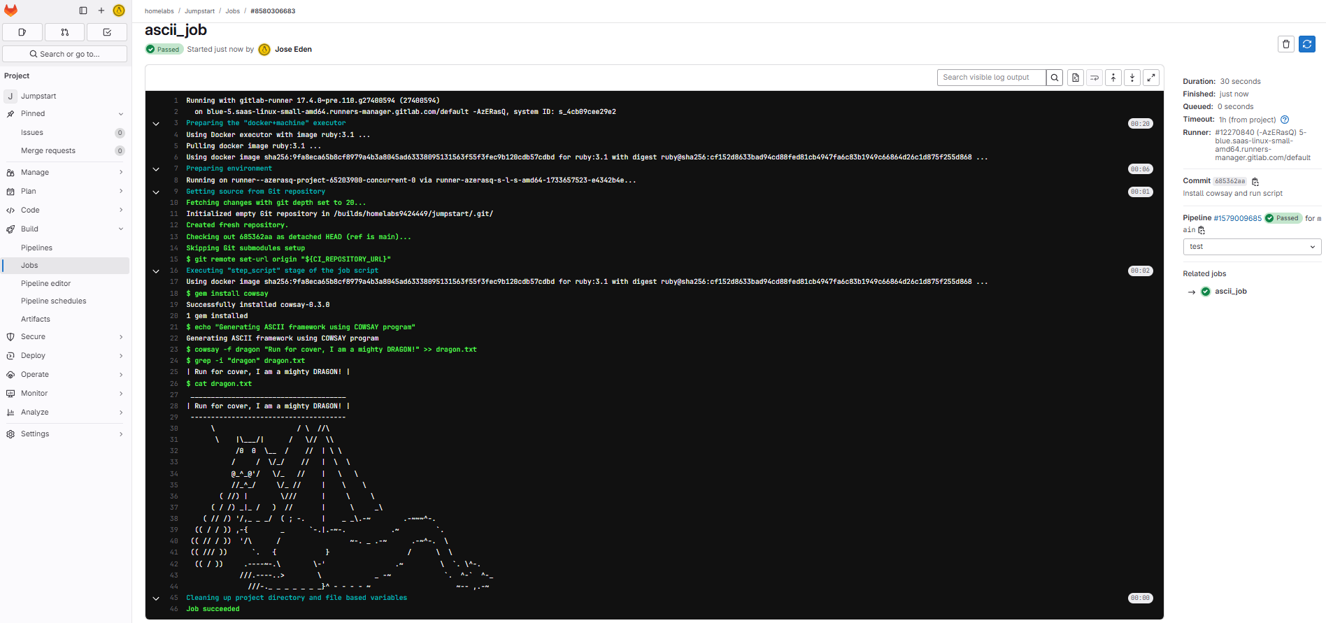Image resolution: width=1326 pixels, height=623 pixels.
Task: Open the job log in full screen
Action: pos(1151,78)
